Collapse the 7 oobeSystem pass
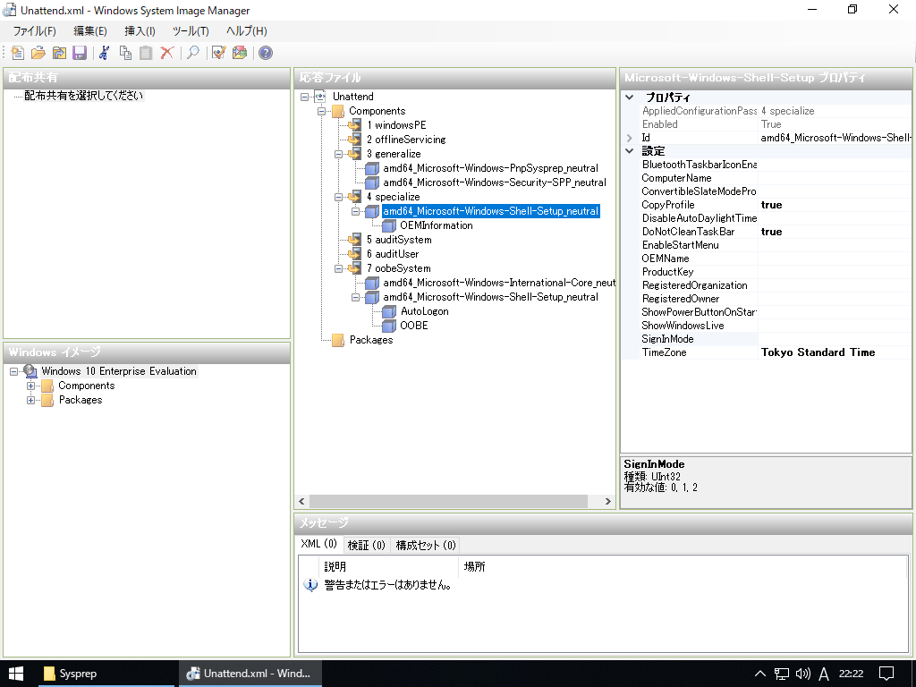The width and height of the screenshot is (916, 687). pos(338,268)
